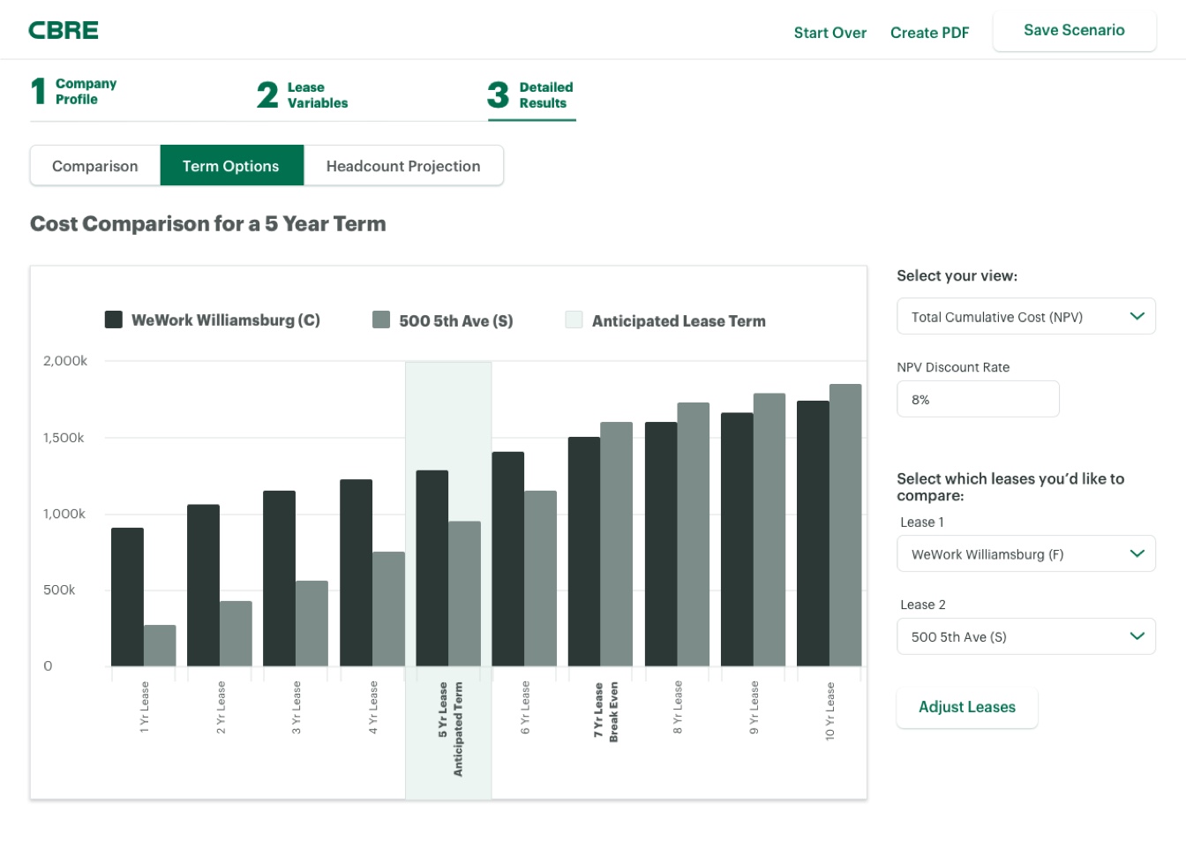Click the '7 Yr Lease Break Even' axis label
The height and width of the screenshot is (842, 1186).
coord(605,711)
